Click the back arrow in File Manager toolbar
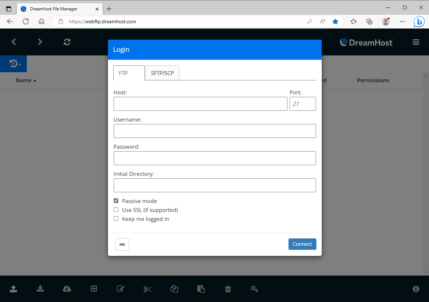429x302 pixels. click(14, 42)
